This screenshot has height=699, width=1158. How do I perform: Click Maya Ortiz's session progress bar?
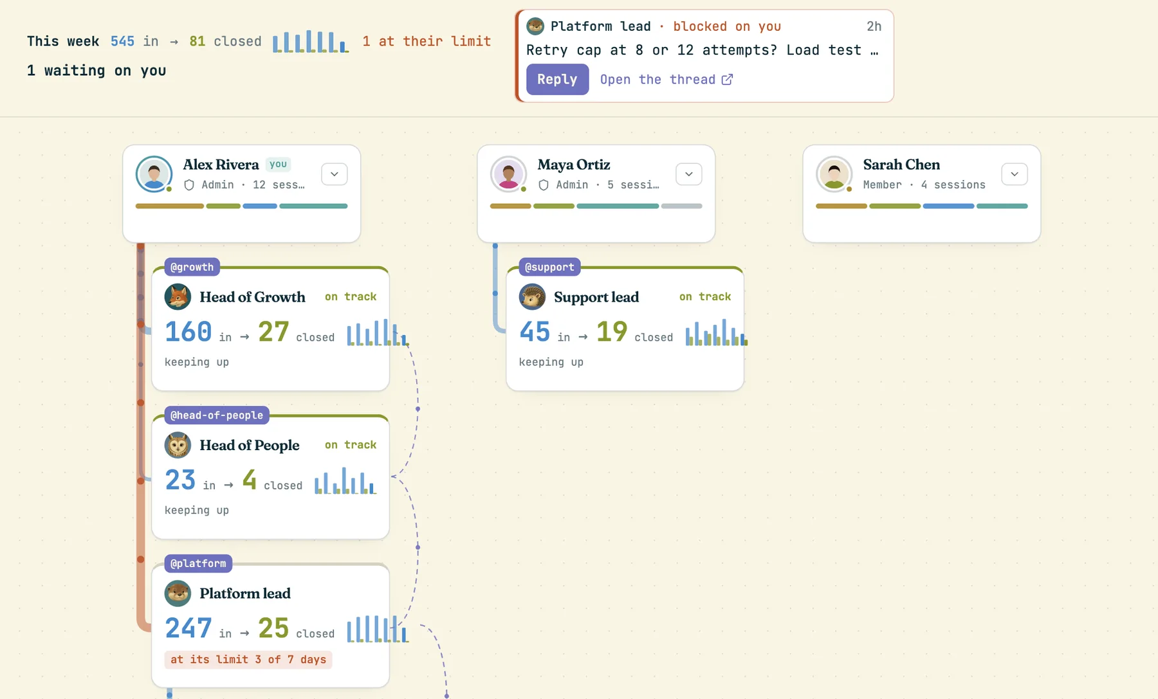(x=596, y=206)
